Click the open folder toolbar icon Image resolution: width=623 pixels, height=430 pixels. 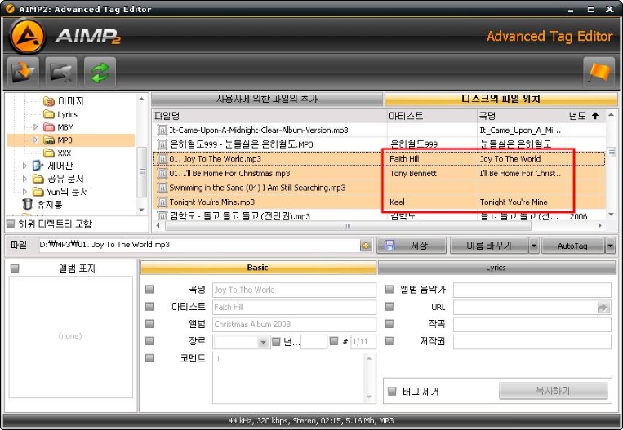point(23,73)
